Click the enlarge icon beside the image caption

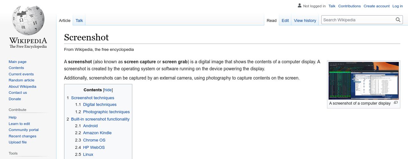(396, 103)
